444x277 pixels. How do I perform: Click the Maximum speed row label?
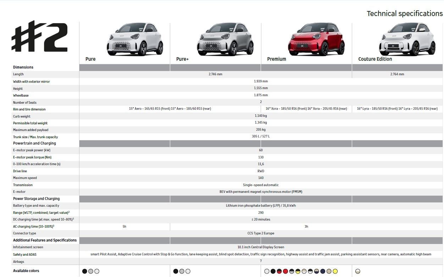point(25,178)
